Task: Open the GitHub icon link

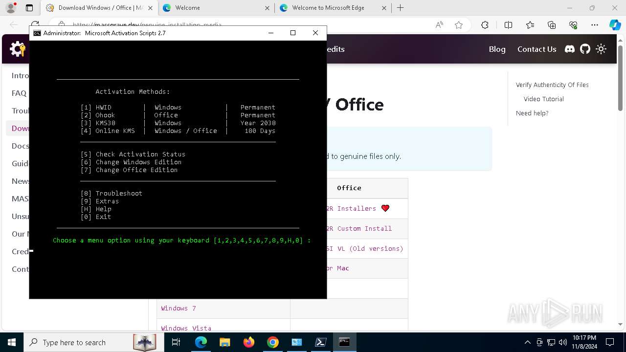Action: [585, 49]
